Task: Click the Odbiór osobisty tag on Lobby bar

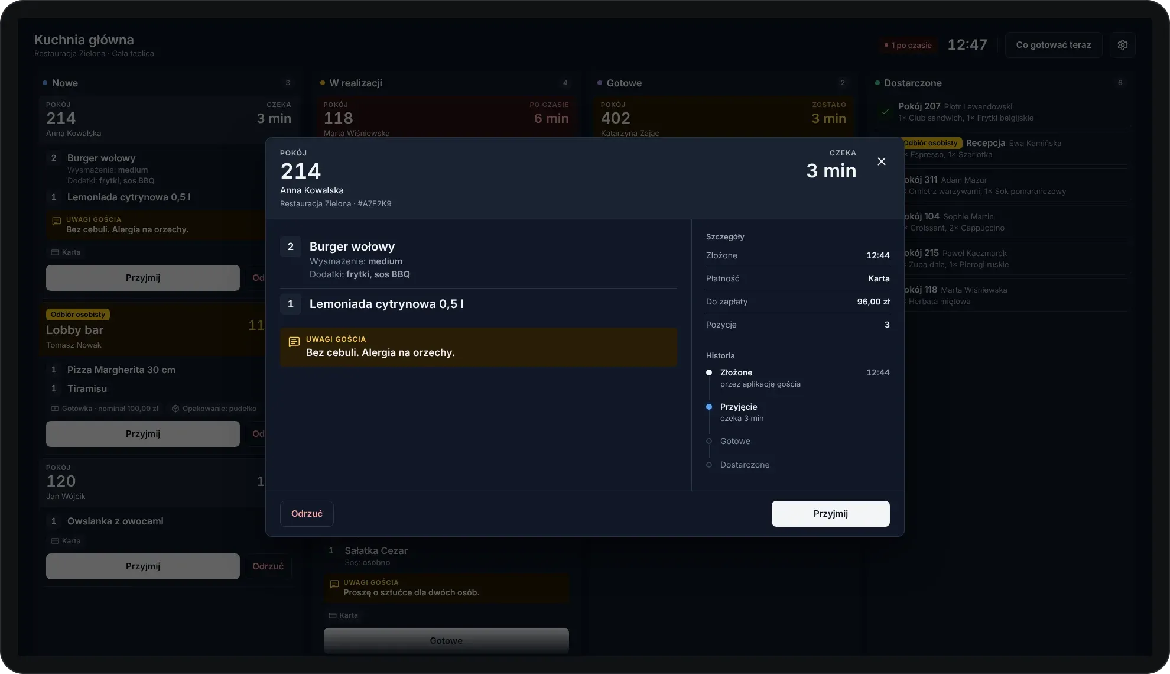Action: pos(78,315)
